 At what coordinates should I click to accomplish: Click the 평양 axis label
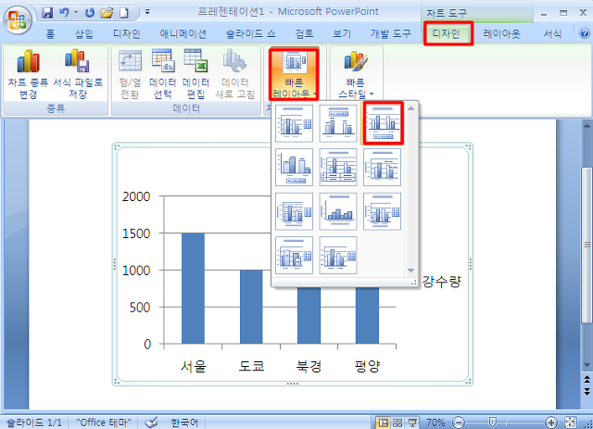367,366
